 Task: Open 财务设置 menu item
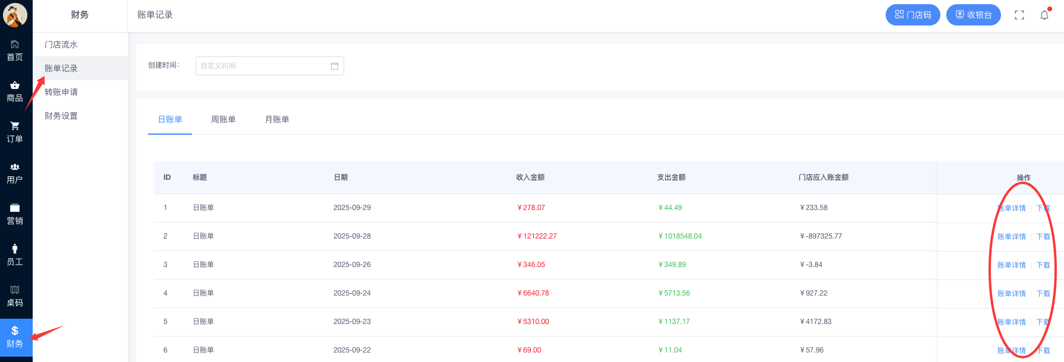[61, 116]
